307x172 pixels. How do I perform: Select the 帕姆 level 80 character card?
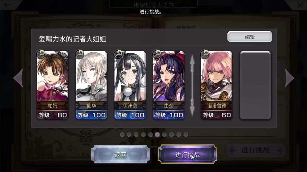click(53, 85)
